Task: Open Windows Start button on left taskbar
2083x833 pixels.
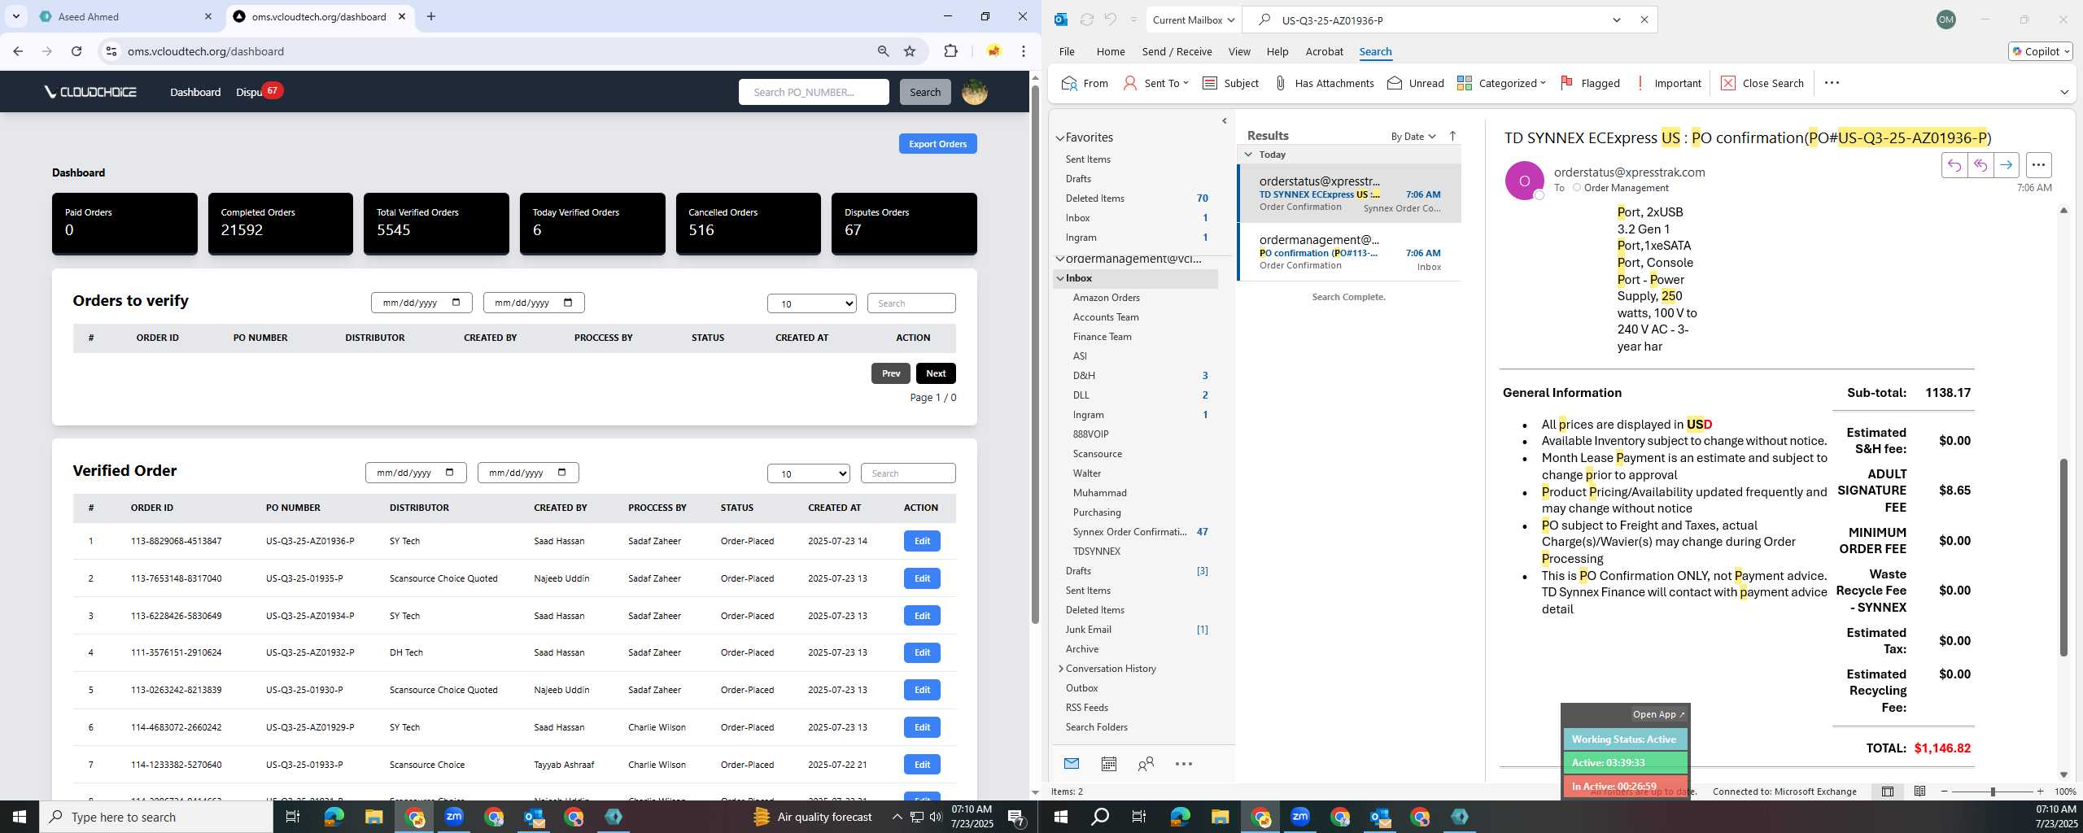Action: pos(20,817)
